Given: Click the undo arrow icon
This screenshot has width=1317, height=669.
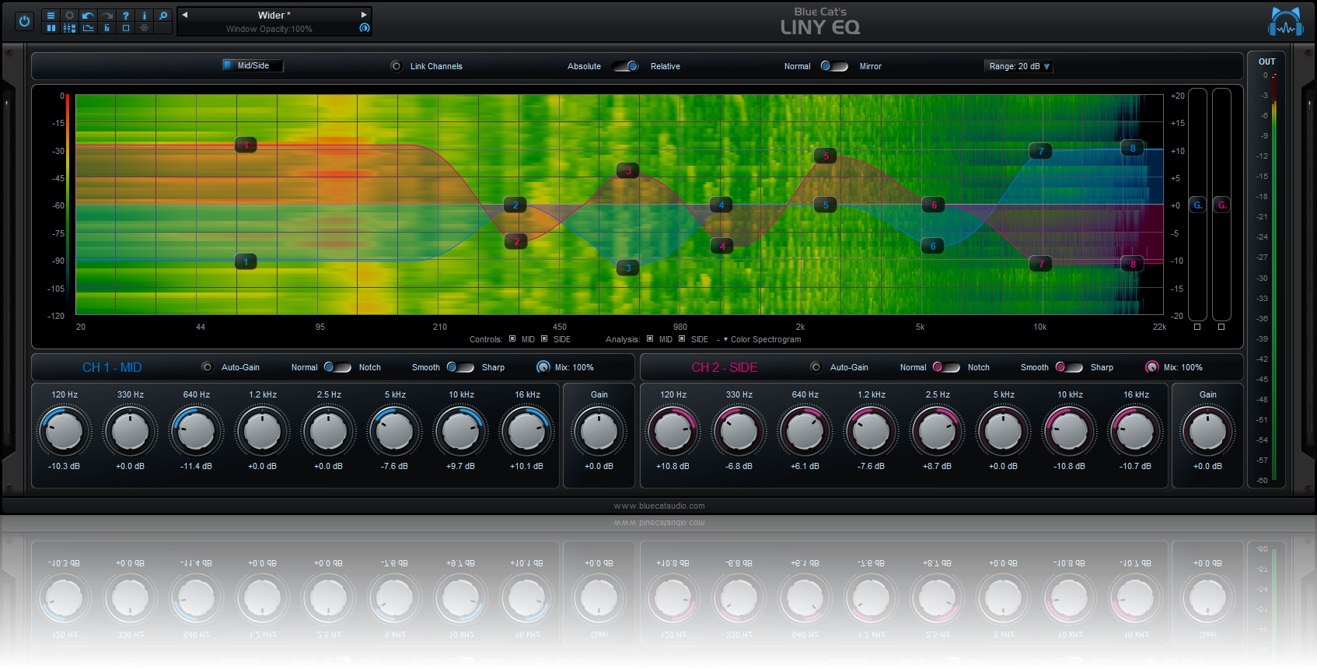Looking at the screenshot, I should [x=88, y=16].
